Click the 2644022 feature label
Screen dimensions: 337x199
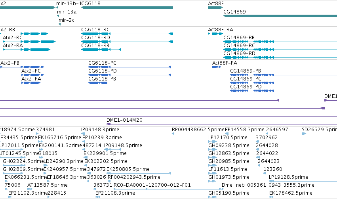click(x=267, y=153)
